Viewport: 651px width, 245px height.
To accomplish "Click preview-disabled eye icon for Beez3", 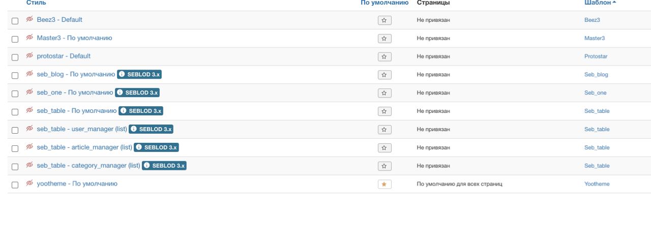I will point(29,20).
